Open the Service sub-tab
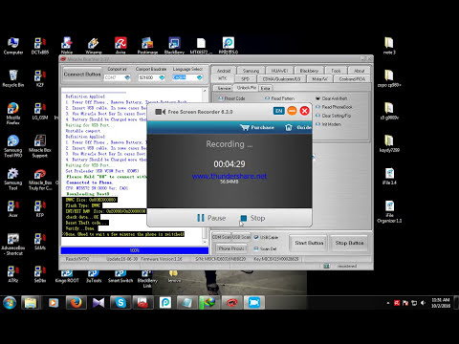 click(224, 88)
